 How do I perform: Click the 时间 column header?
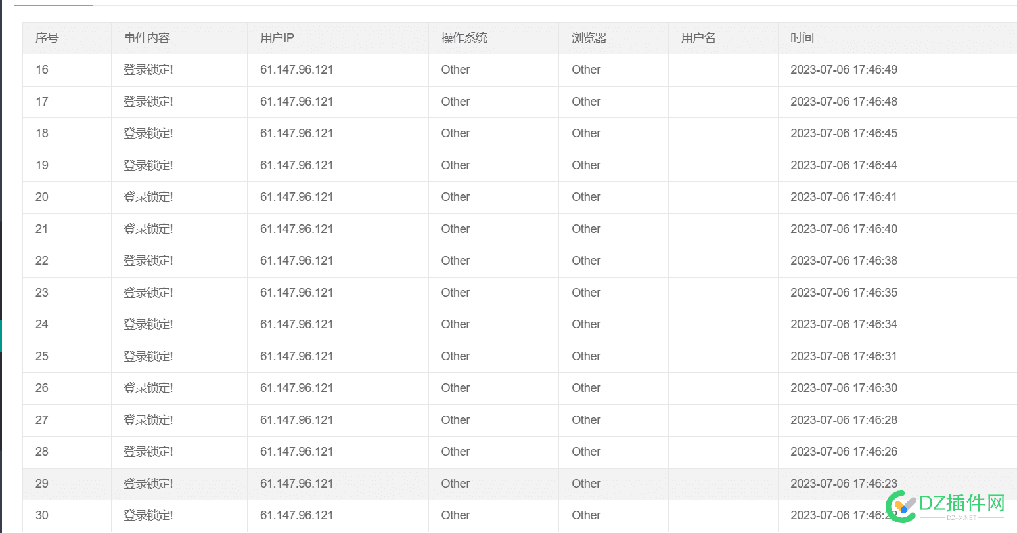802,38
